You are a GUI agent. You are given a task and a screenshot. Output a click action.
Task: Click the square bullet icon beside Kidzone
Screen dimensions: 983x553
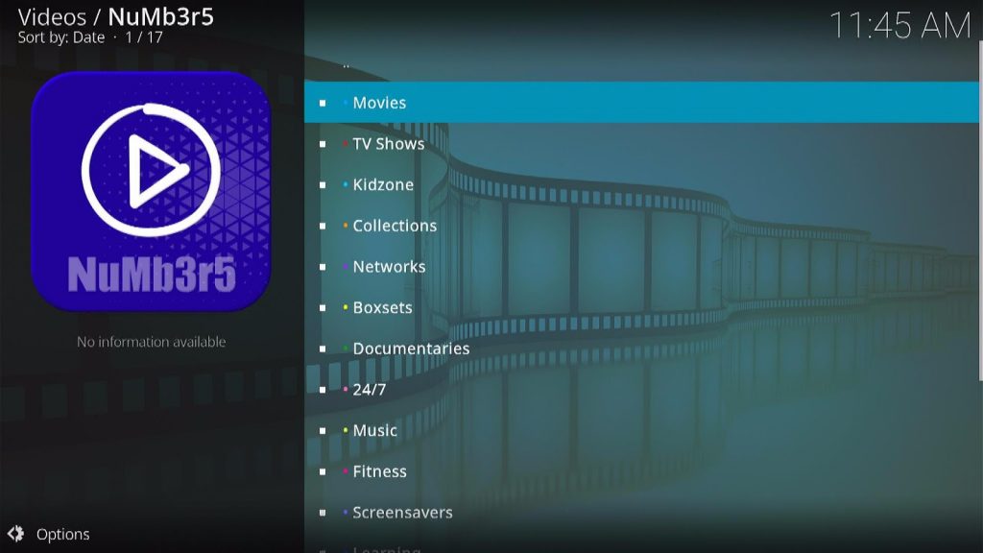tap(323, 185)
